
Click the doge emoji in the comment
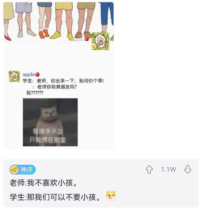(111, 196)
